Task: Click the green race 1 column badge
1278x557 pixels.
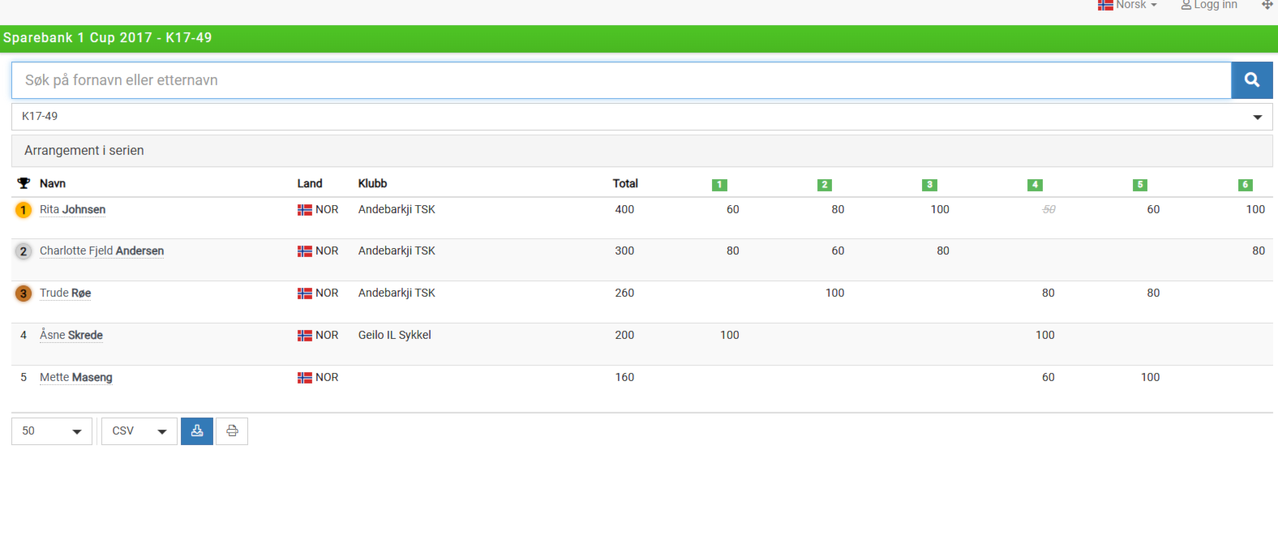Action: click(719, 185)
